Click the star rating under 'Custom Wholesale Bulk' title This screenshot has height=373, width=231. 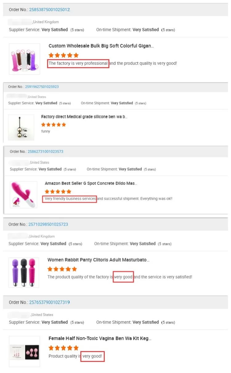63,55
